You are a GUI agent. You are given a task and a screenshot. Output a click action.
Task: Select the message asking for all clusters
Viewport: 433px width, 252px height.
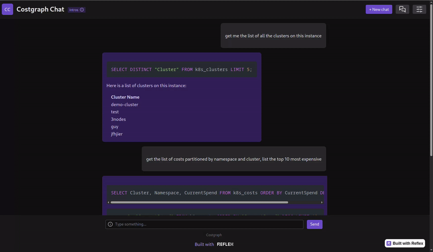tap(273, 35)
